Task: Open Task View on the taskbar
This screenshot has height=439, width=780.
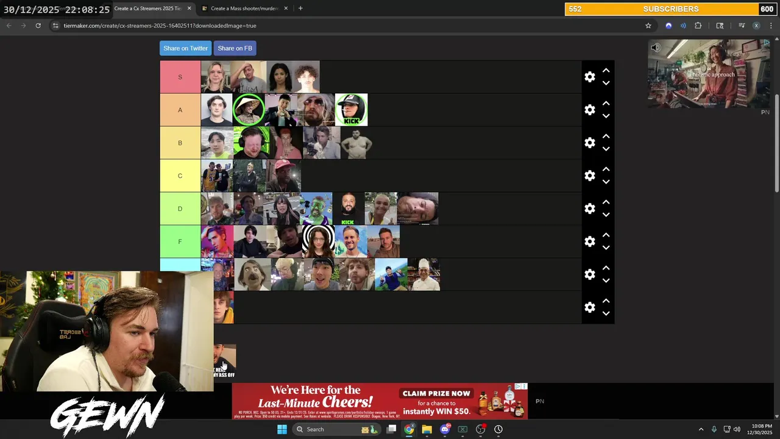Action: (391, 429)
